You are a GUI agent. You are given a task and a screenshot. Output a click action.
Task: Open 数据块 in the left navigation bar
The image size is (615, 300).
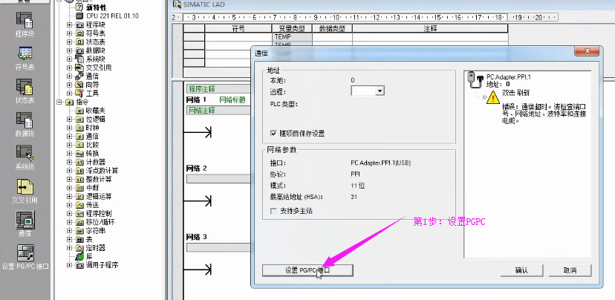click(25, 124)
